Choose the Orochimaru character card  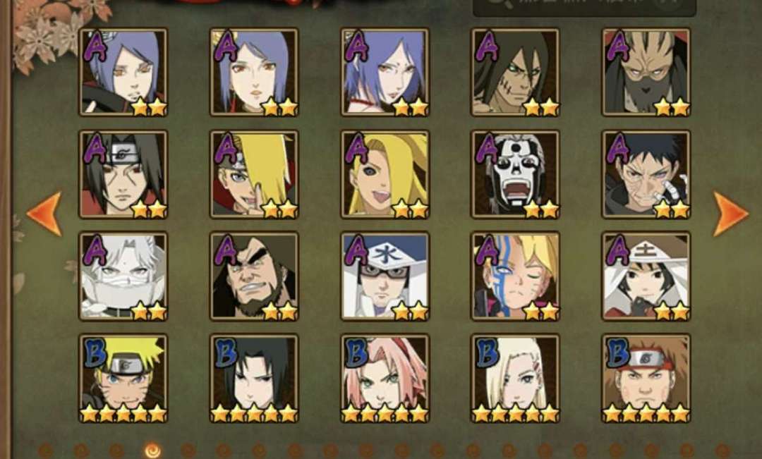(516, 72)
